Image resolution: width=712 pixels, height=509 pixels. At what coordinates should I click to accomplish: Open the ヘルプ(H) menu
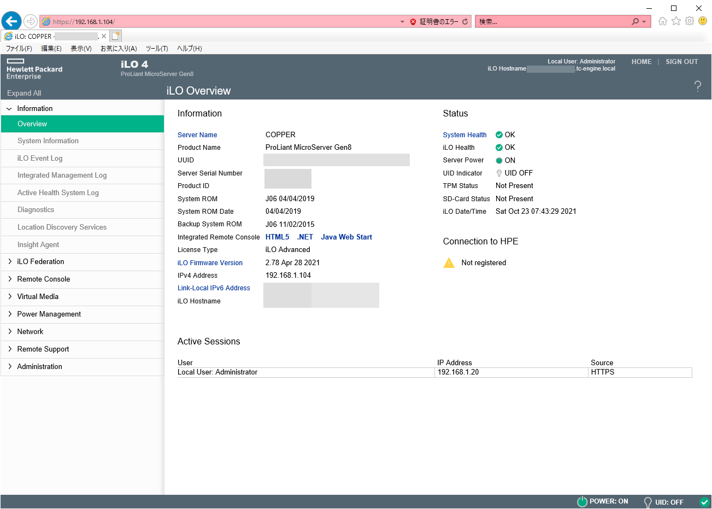click(190, 49)
